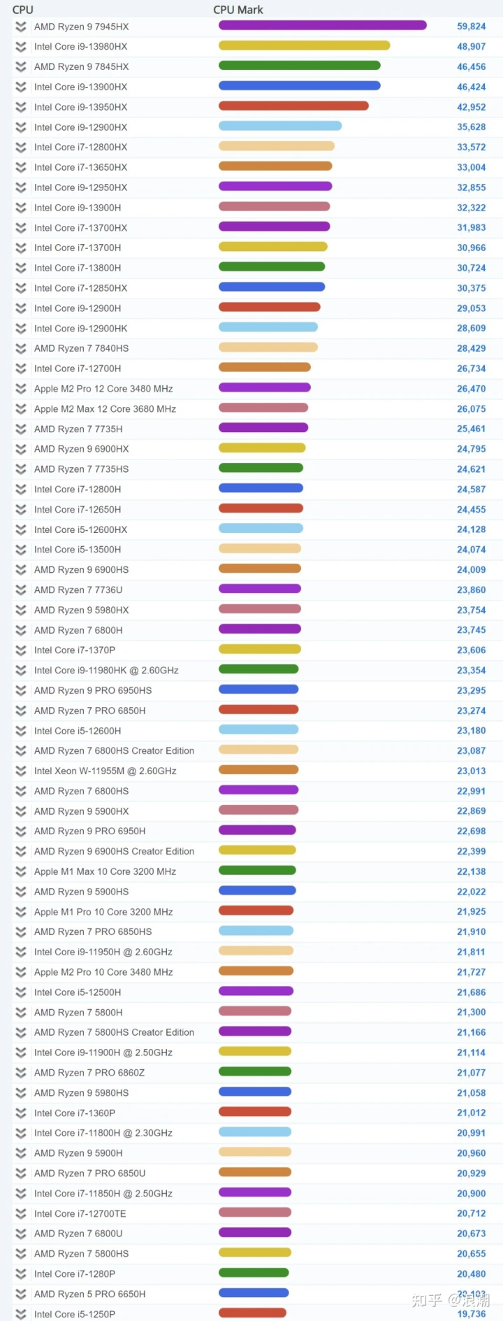Open the Intel Core i7-13650HX link

point(80,168)
